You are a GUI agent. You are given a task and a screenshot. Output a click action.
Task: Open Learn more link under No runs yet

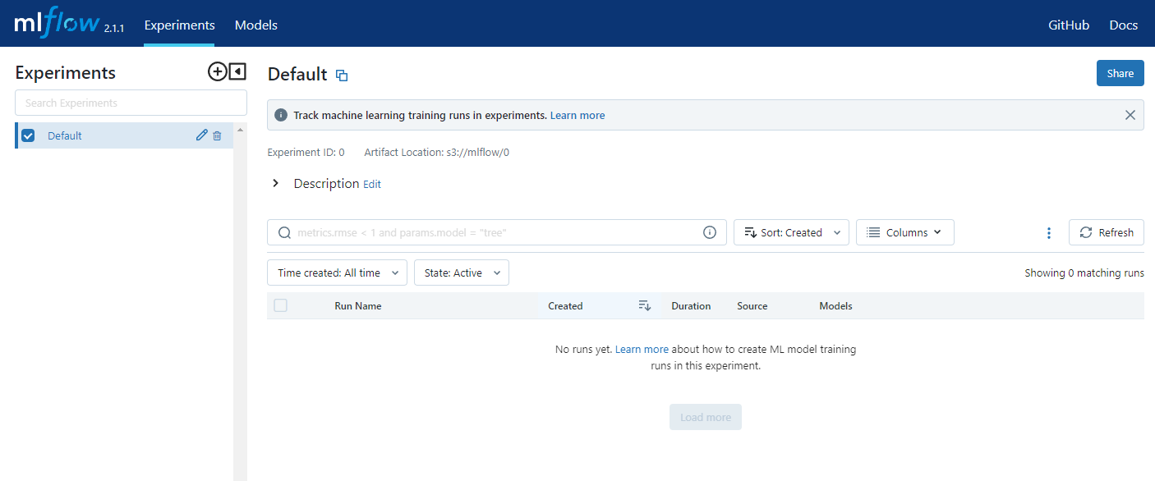pos(642,349)
